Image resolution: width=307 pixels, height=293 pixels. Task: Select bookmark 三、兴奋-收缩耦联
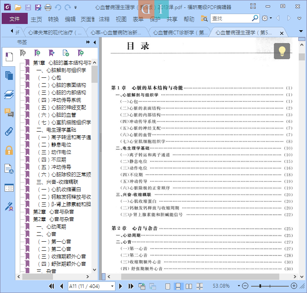[57, 182]
